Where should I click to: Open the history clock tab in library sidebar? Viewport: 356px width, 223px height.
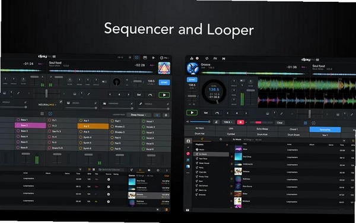pos(221,139)
